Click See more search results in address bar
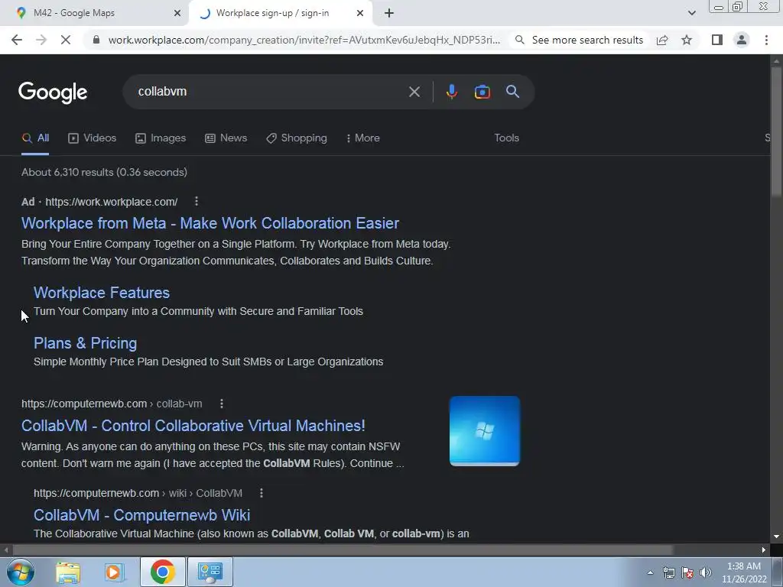 tap(580, 40)
